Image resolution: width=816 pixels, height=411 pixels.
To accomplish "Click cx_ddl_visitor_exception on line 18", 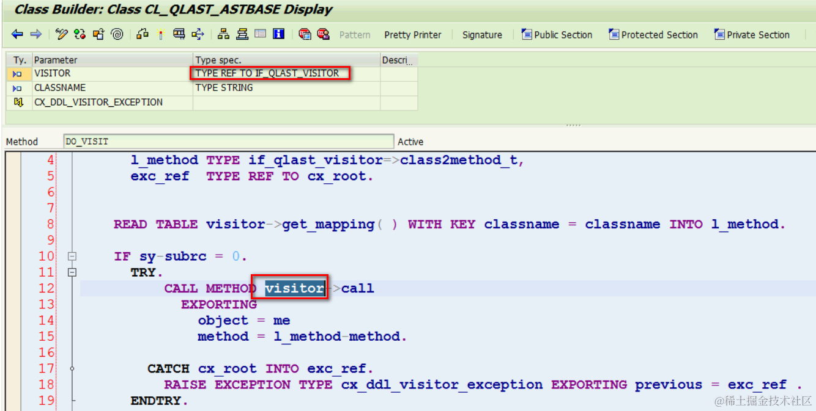I will [x=442, y=385].
